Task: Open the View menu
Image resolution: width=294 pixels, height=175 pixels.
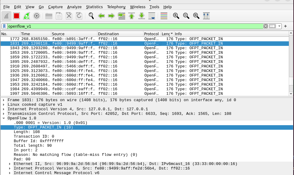Action: click(30, 7)
